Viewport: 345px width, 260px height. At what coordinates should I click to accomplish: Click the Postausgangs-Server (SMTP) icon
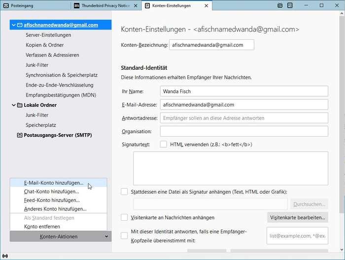(x=20, y=135)
